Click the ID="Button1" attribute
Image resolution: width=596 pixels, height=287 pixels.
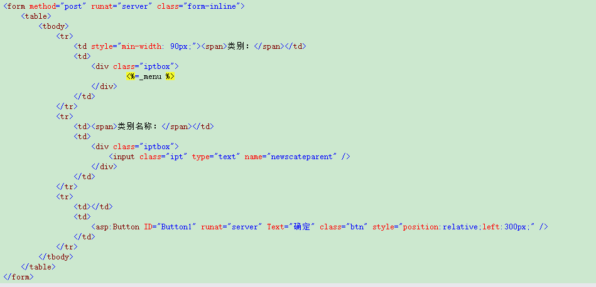click(x=170, y=227)
